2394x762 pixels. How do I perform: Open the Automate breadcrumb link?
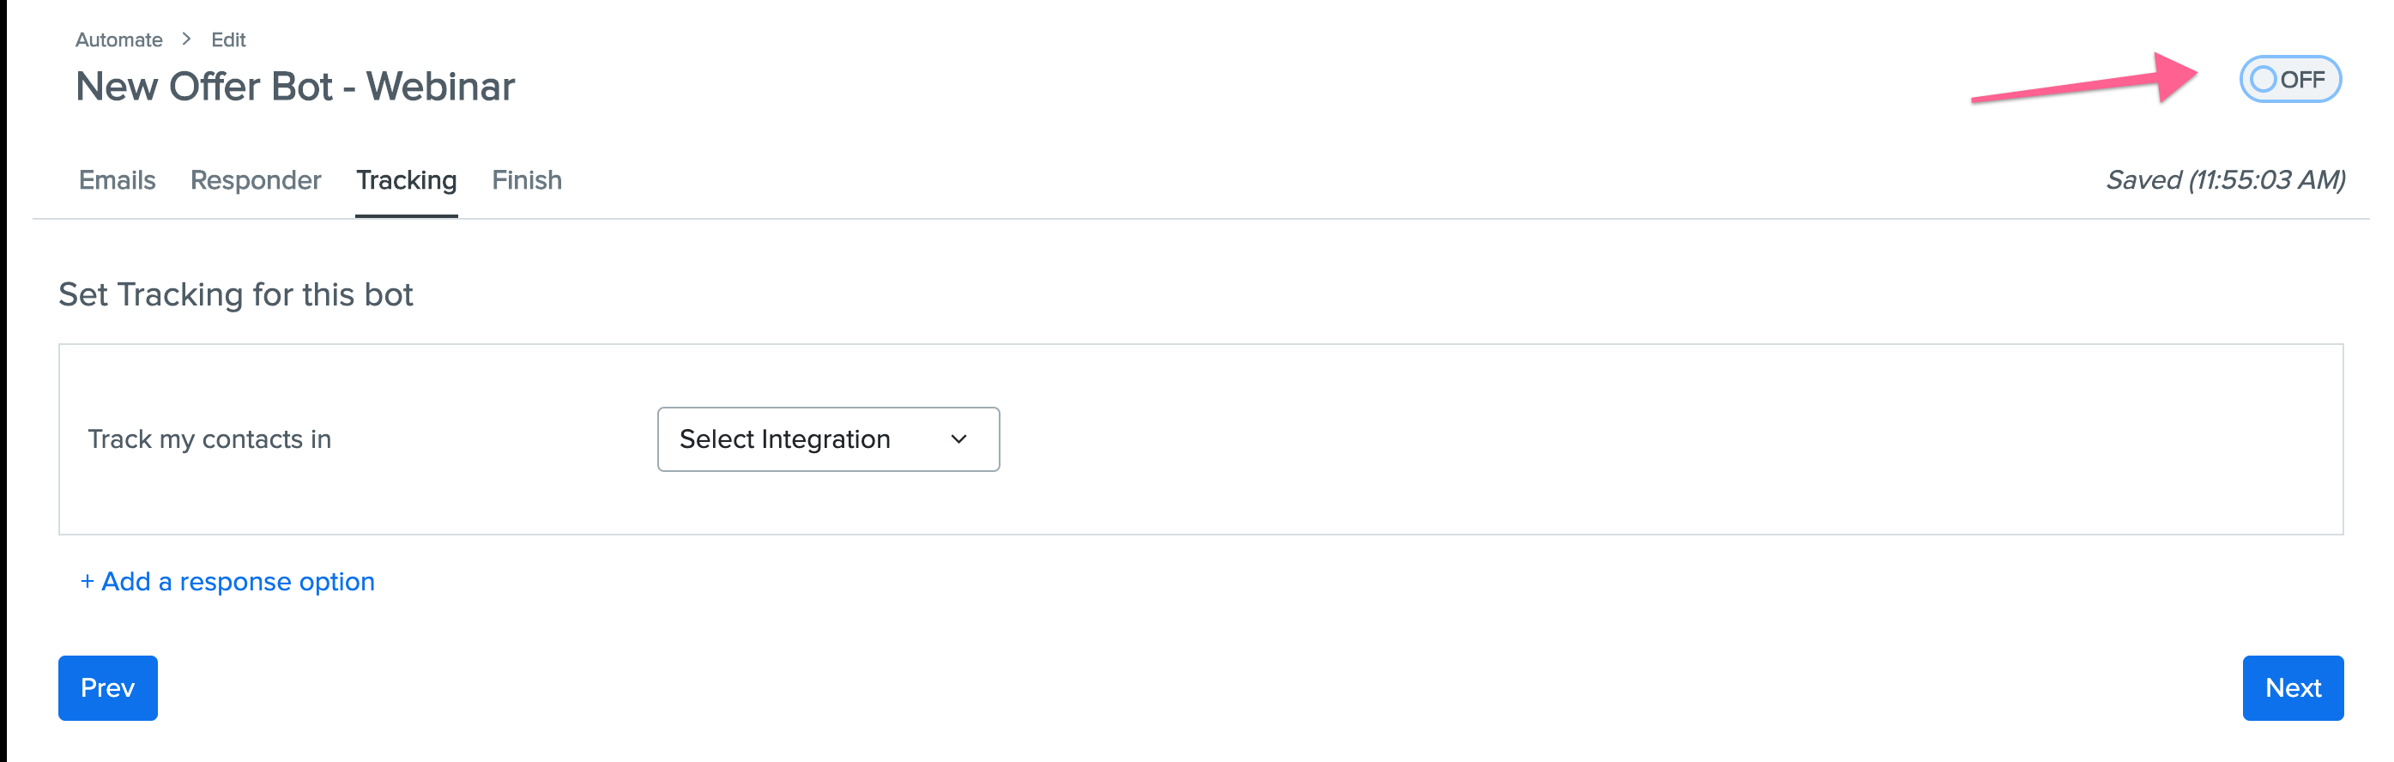coord(119,40)
